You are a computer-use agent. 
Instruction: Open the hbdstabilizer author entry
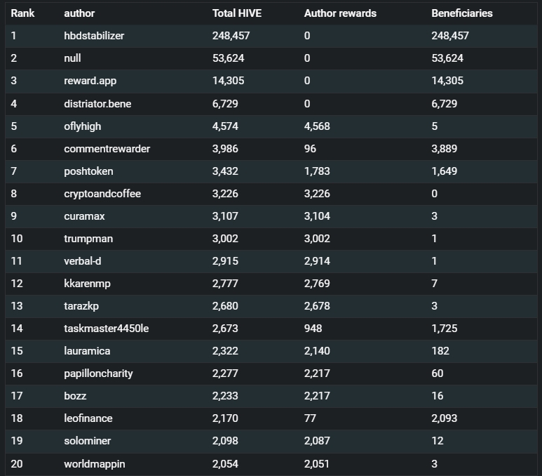point(94,36)
